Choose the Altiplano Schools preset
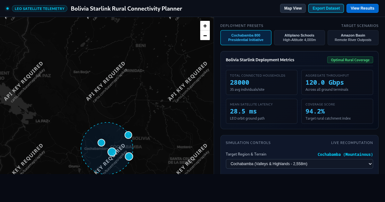Image resolution: width=385 pixels, height=202 pixels. [x=299, y=38]
